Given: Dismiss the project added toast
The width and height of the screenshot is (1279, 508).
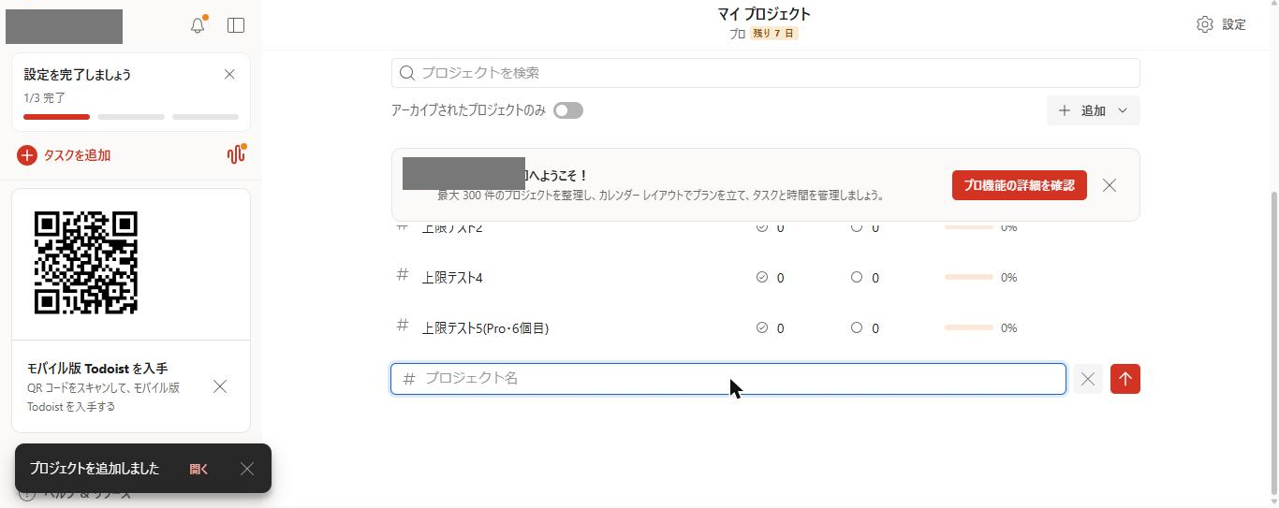Looking at the screenshot, I should tap(247, 469).
